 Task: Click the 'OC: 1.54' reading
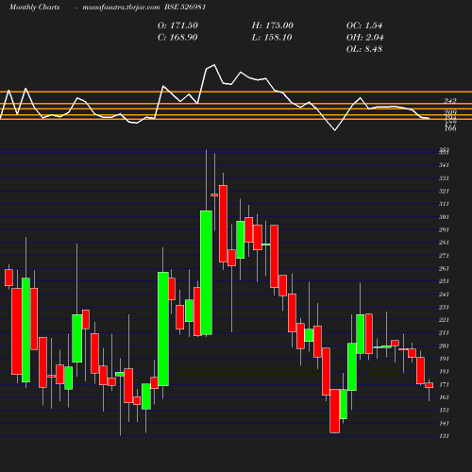(364, 25)
